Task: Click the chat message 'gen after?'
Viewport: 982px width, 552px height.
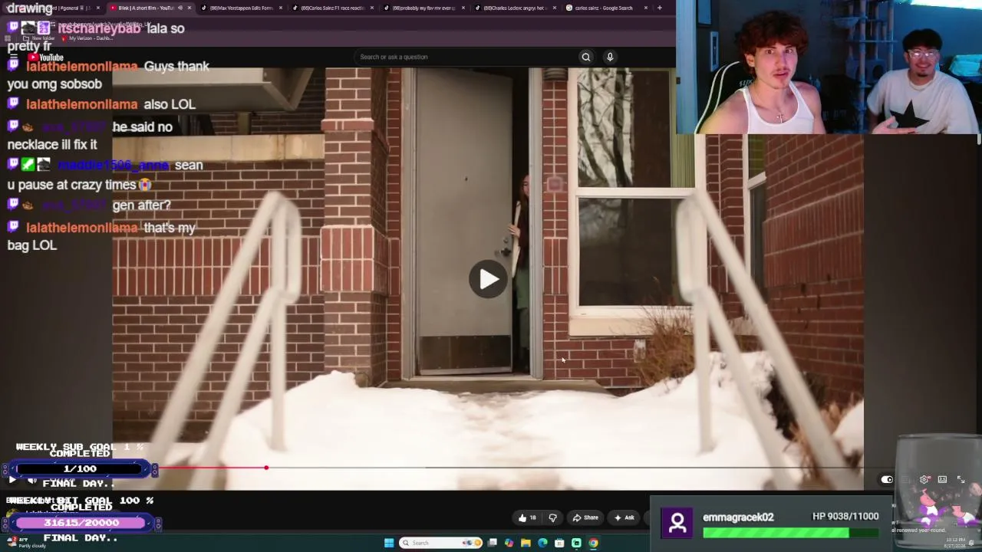Action: pyautogui.click(x=141, y=205)
